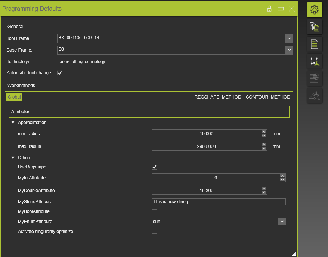Open the MyEnumAttribute dropdown showing sun

(x=282, y=222)
